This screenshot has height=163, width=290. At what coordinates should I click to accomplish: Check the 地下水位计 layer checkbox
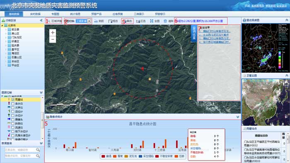click(x=13, y=132)
